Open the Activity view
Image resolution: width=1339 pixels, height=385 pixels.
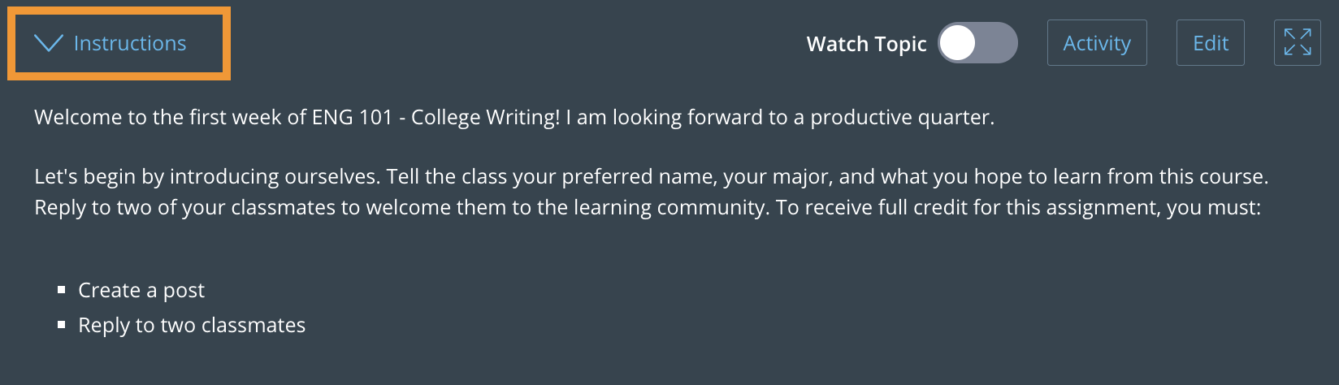coord(1097,43)
